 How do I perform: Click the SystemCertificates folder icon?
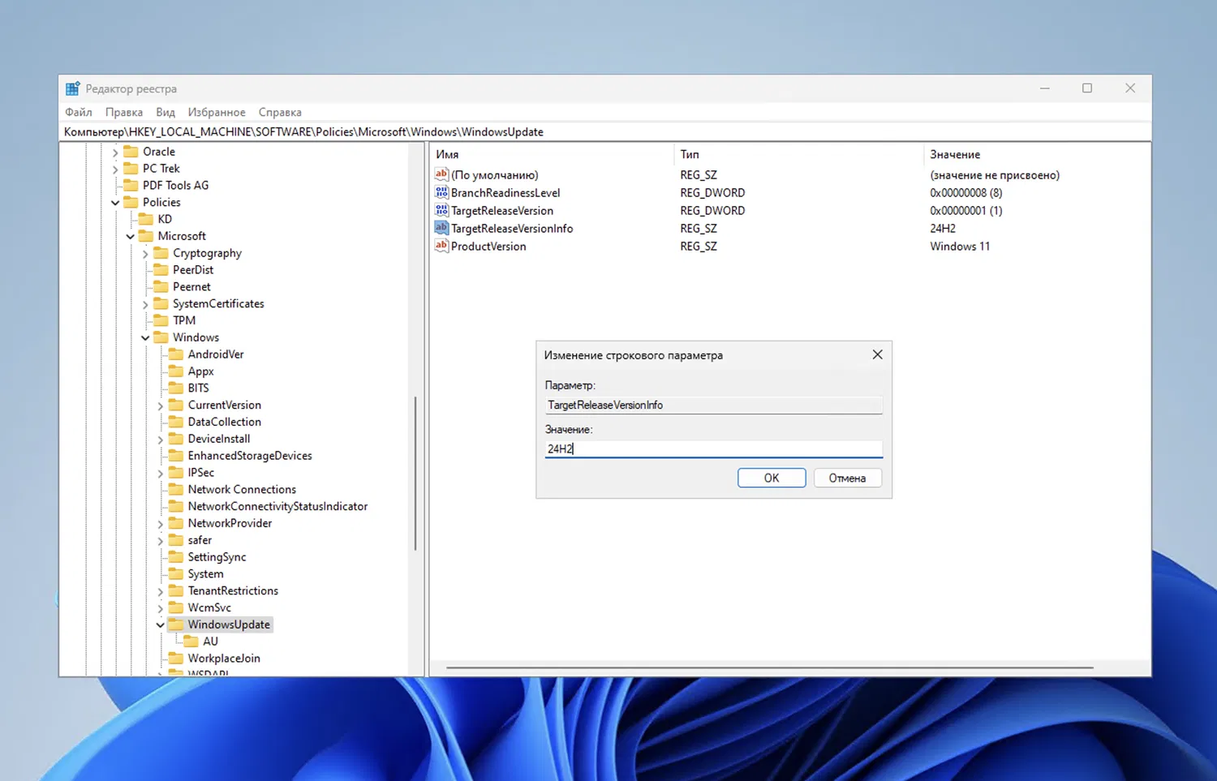pyautogui.click(x=161, y=304)
